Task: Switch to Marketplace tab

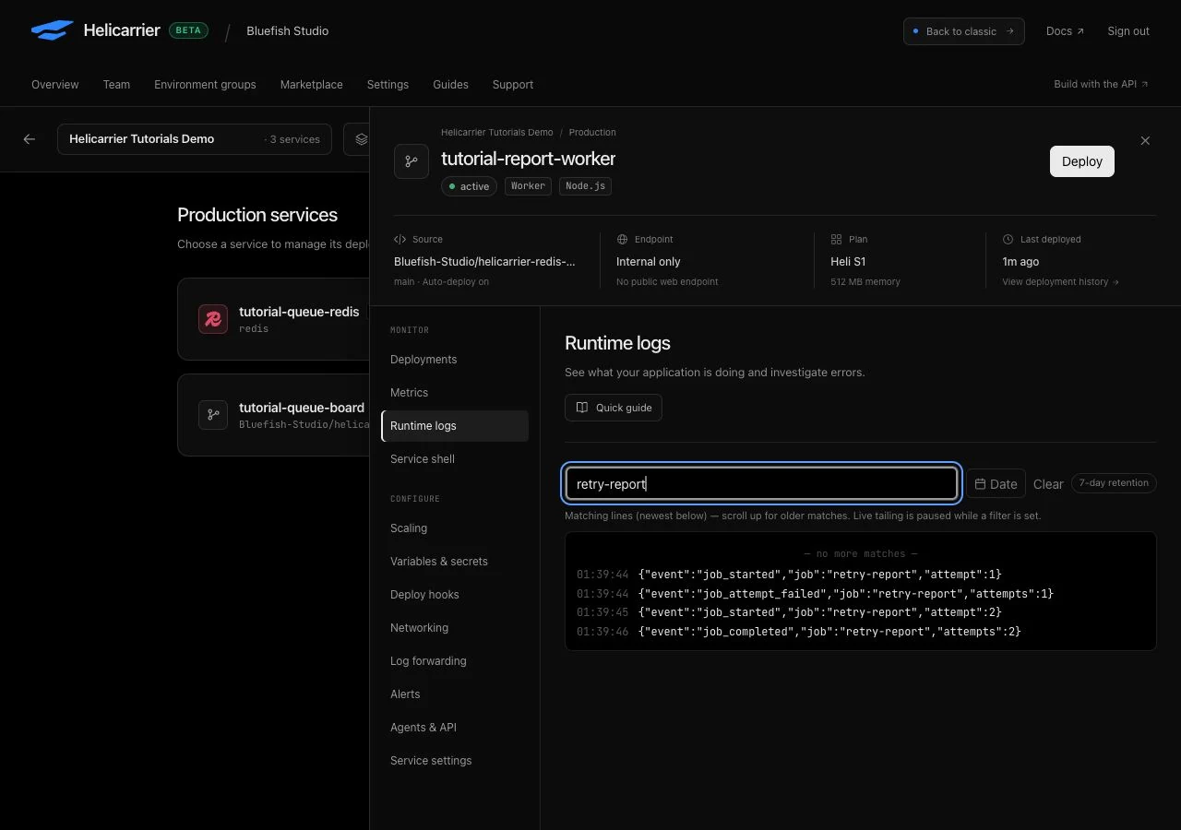Action: (312, 85)
